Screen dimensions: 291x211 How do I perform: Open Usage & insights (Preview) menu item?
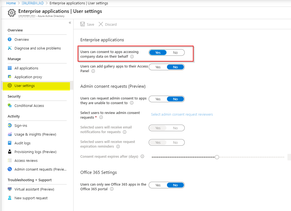(35, 134)
